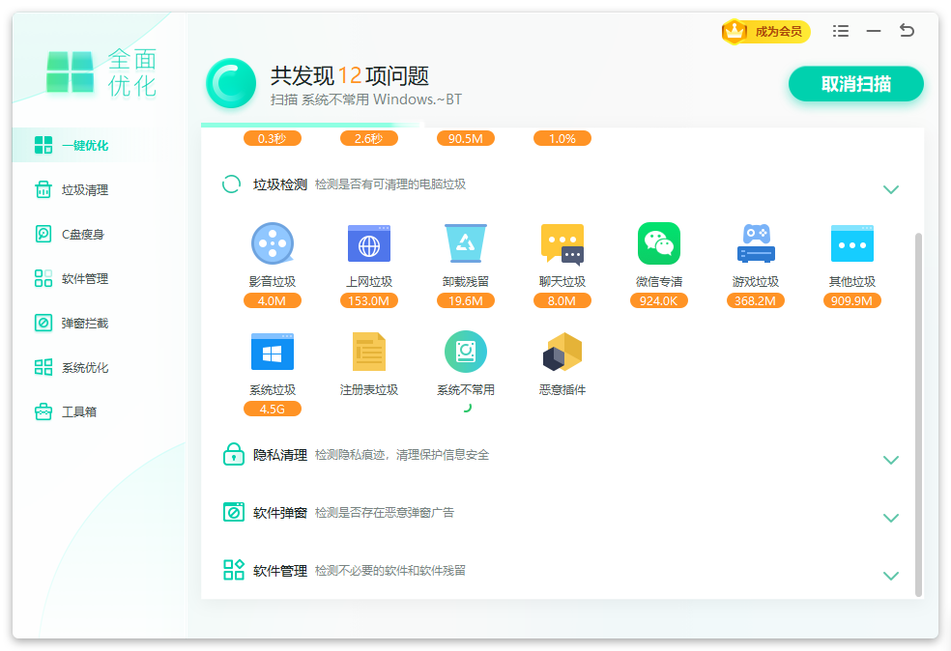This screenshot has width=951, height=651.
Task: Select the 上网垃圾 internet junk icon
Action: (368, 243)
